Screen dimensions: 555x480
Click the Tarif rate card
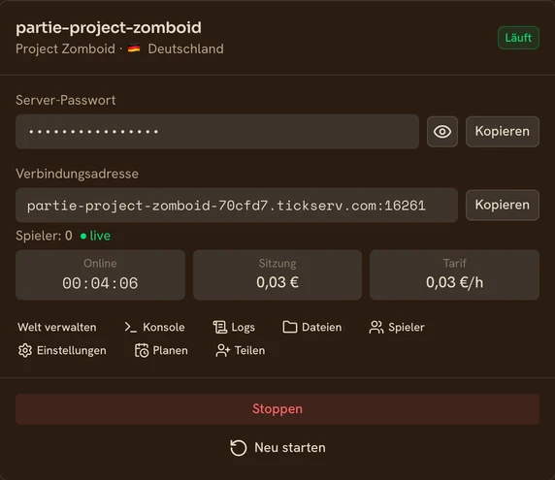[454, 274]
